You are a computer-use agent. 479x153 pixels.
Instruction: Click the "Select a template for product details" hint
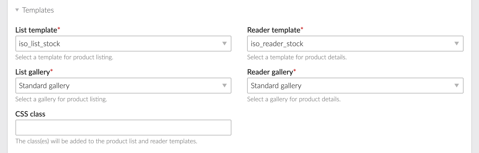point(297,57)
